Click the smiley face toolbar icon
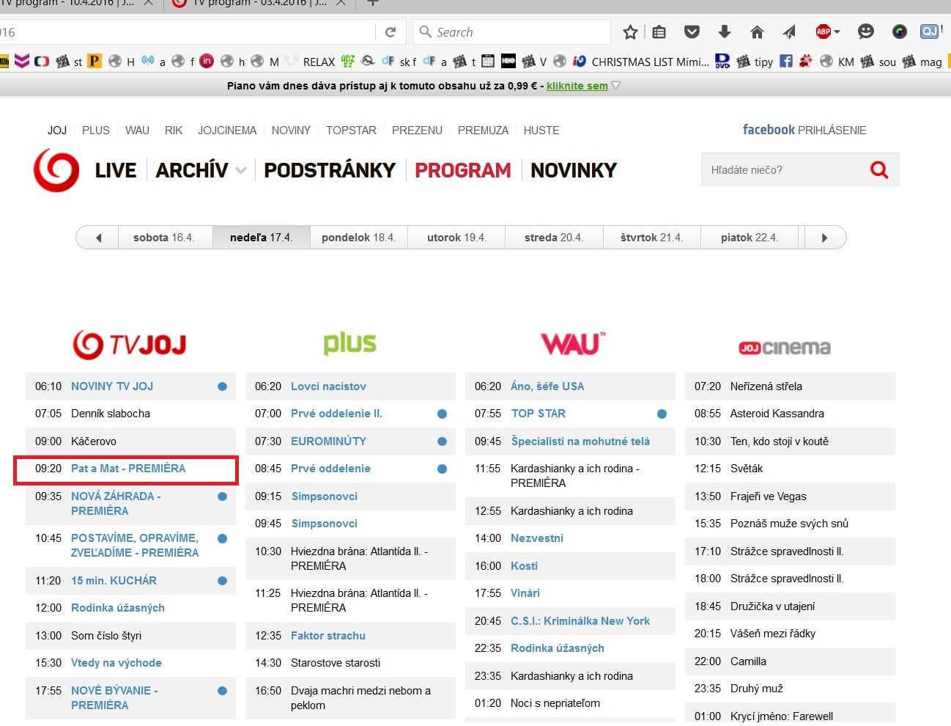Image resolution: width=951 pixels, height=726 pixels. click(866, 32)
